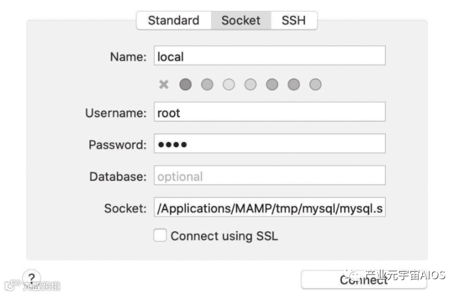This screenshot has width=460, height=295.
Task: Click the Socket path input field
Action: [x=269, y=207]
